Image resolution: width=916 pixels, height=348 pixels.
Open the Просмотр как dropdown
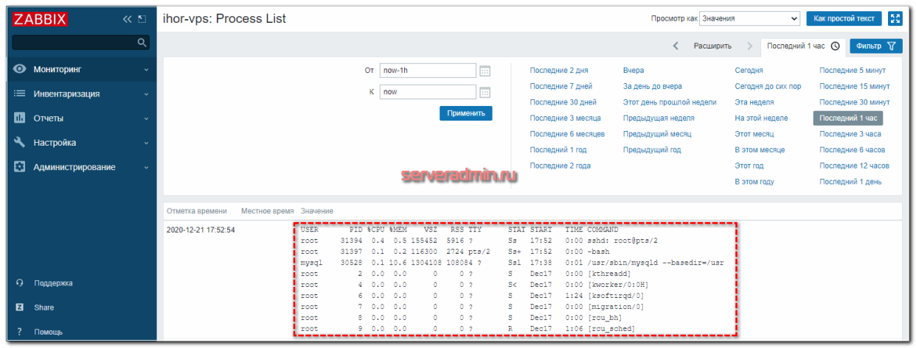(x=749, y=19)
